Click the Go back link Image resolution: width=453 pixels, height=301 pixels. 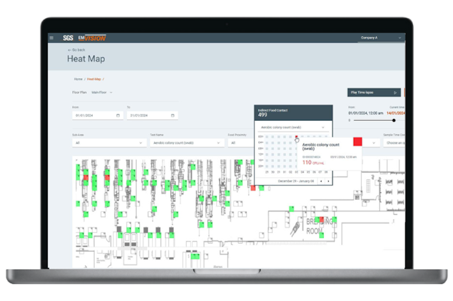coord(77,50)
